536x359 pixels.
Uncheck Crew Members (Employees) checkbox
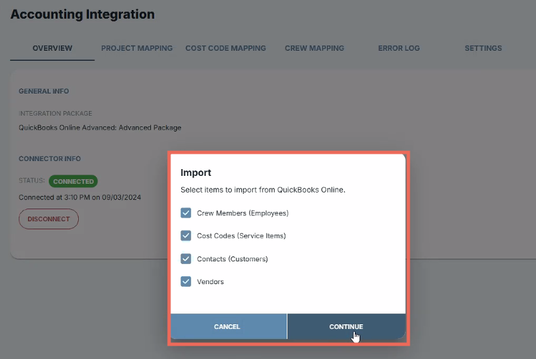(x=186, y=213)
